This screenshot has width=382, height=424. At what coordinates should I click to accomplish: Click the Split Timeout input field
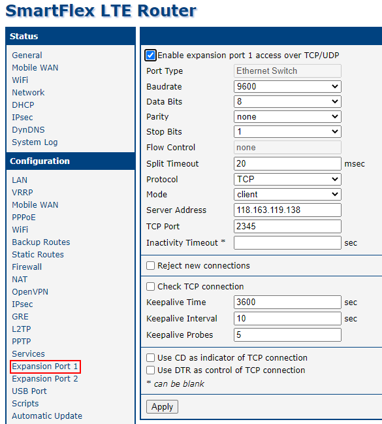pos(287,163)
